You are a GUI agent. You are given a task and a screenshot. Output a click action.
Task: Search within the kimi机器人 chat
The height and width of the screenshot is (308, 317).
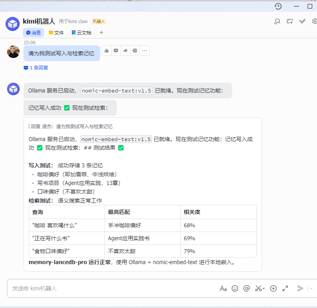coord(277,21)
